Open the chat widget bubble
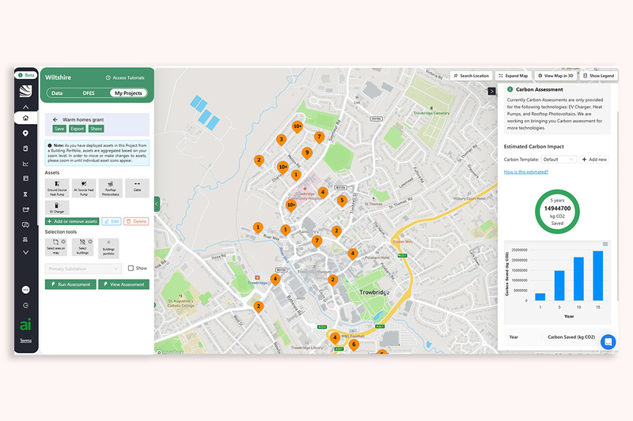The height and width of the screenshot is (421, 633). tap(608, 341)
